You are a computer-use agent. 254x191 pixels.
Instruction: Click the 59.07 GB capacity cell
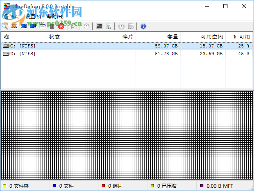click(x=166, y=46)
